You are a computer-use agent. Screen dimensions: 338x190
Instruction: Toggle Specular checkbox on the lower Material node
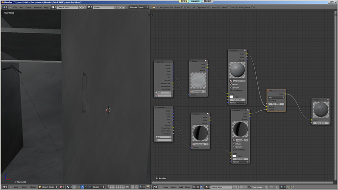(234, 147)
